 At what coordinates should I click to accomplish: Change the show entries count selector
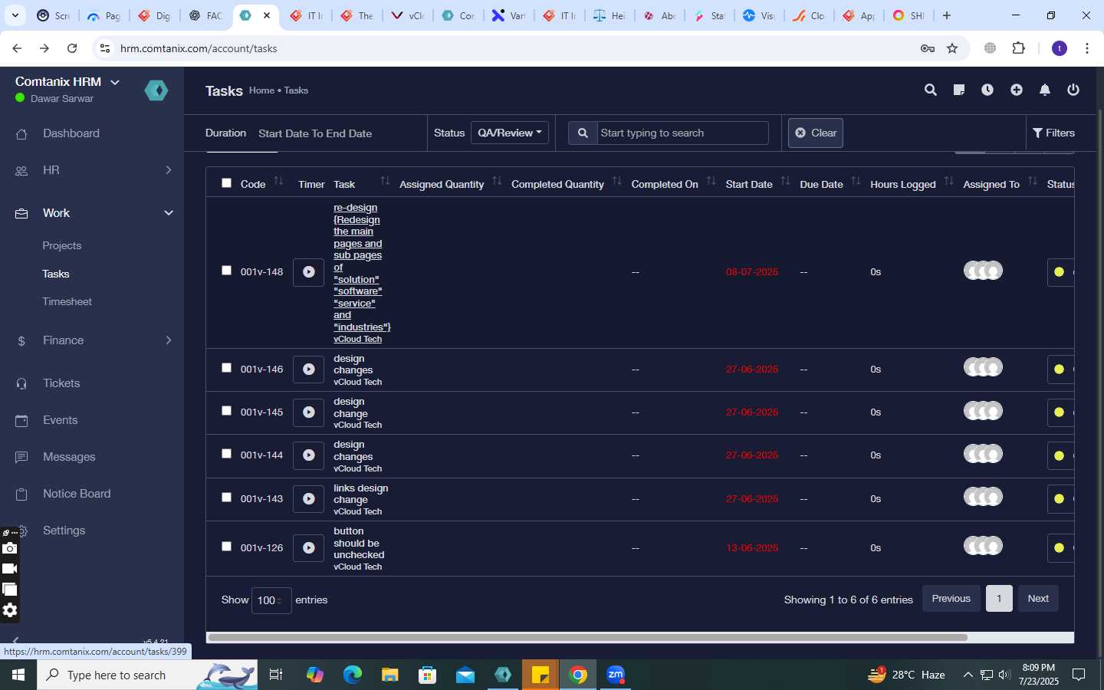pos(271,600)
